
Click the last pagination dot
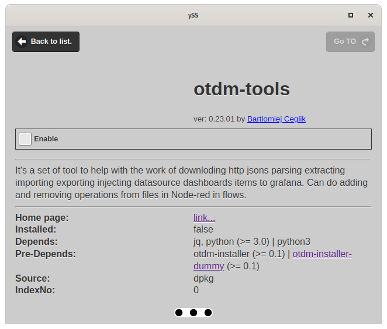pos(208,313)
